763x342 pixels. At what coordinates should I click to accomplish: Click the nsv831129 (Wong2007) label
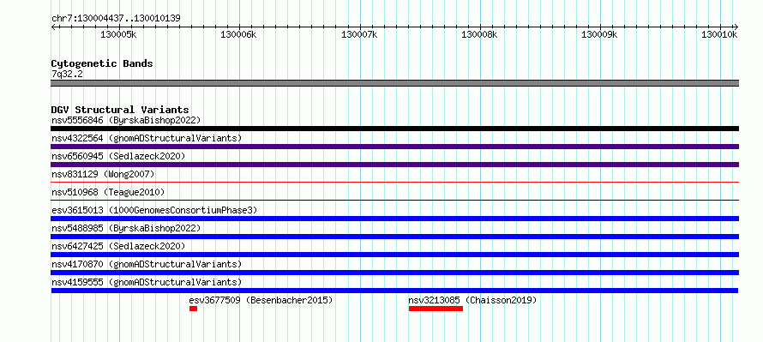pos(103,174)
